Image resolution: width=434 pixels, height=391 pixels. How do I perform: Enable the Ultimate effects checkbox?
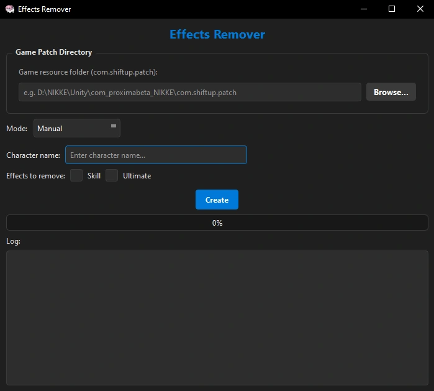tap(112, 175)
